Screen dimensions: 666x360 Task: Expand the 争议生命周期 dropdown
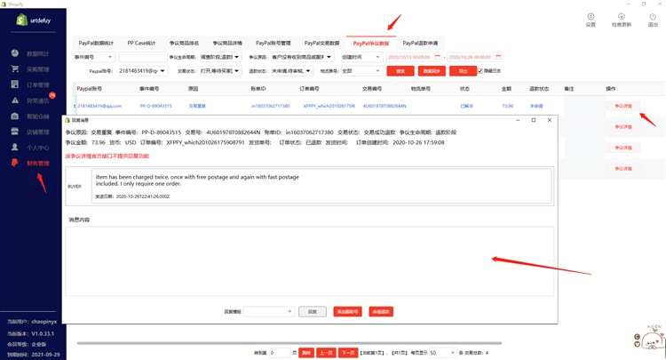click(x=236, y=57)
